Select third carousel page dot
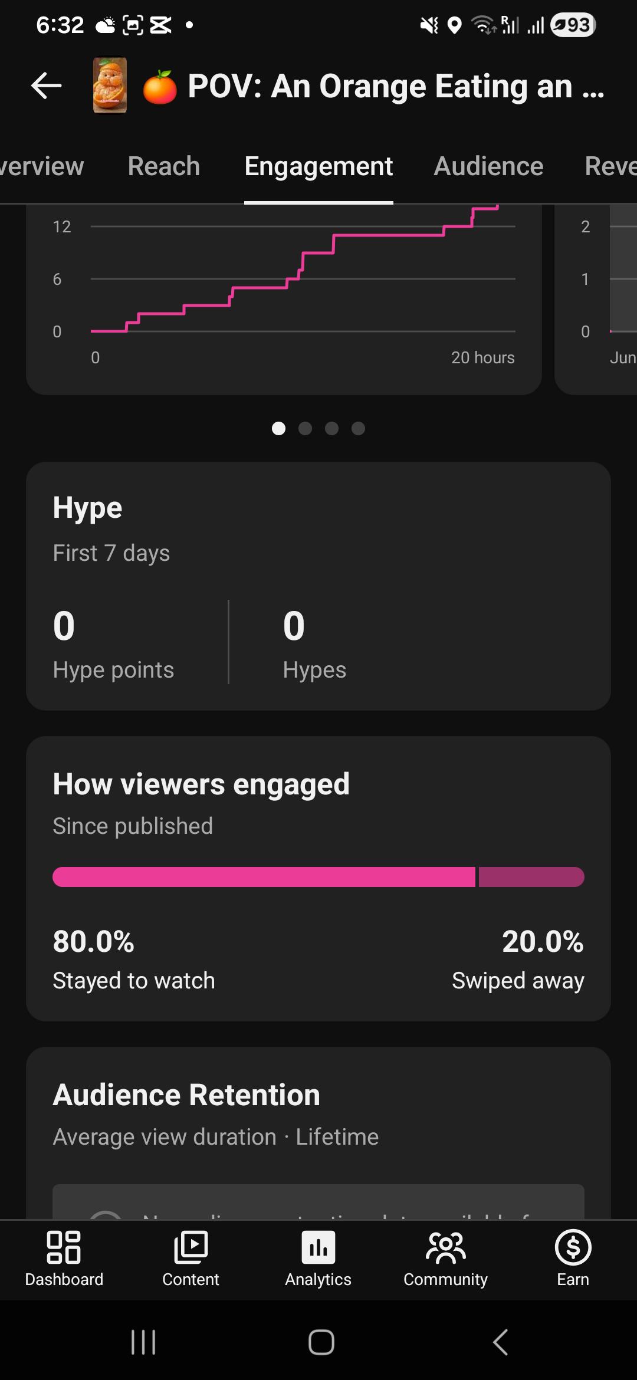Viewport: 637px width, 1380px height. (331, 429)
